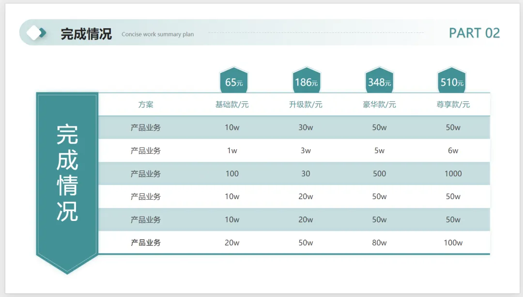The width and height of the screenshot is (523, 297).
Task: Select the 80w table cell
Action: coord(379,243)
